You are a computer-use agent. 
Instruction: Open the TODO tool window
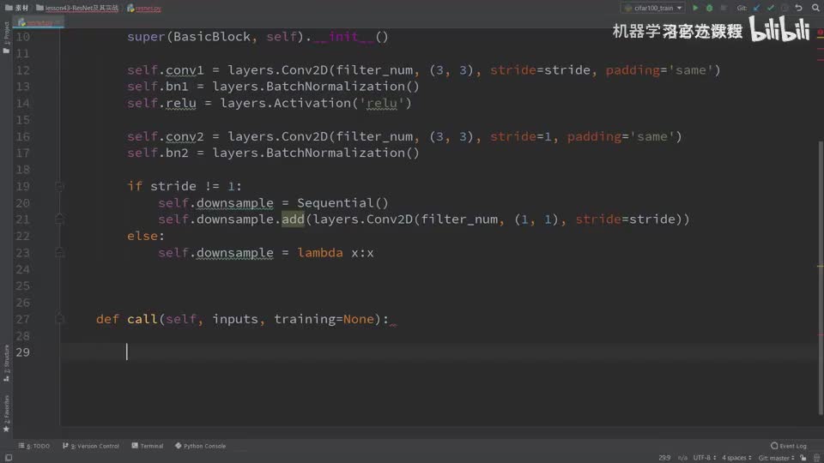click(x=34, y=446)
